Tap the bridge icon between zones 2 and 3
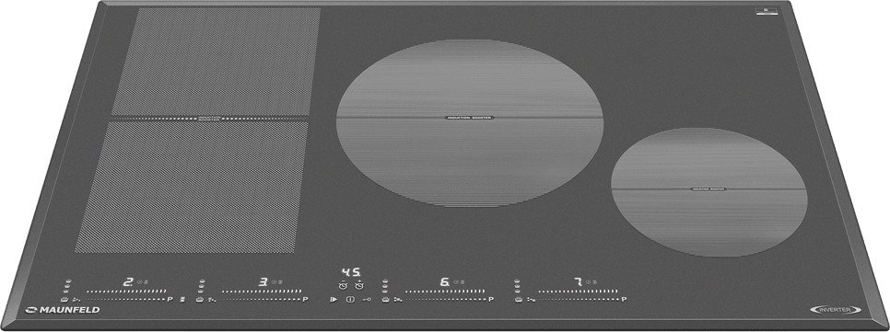The width and height of the screenshot is (890, 332). (182, 299)
